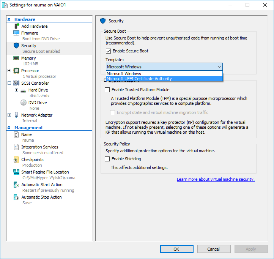Select the Network Adapter icon
The image size is (274, 259).
pyautogui.click(x=16, y=115)
